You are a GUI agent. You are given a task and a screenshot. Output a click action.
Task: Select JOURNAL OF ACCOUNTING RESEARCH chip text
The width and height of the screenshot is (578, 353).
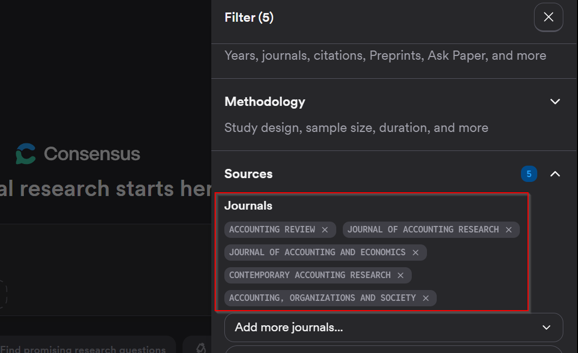423,230
